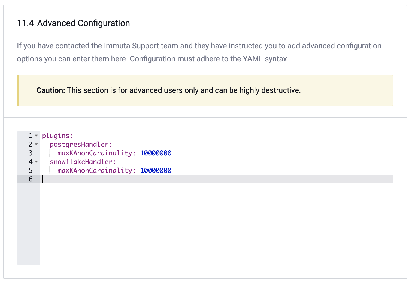This screenshot has width=412, height=282.
Task: Click the 10000000 value on line 3
Action: click(x=156, y=153)
